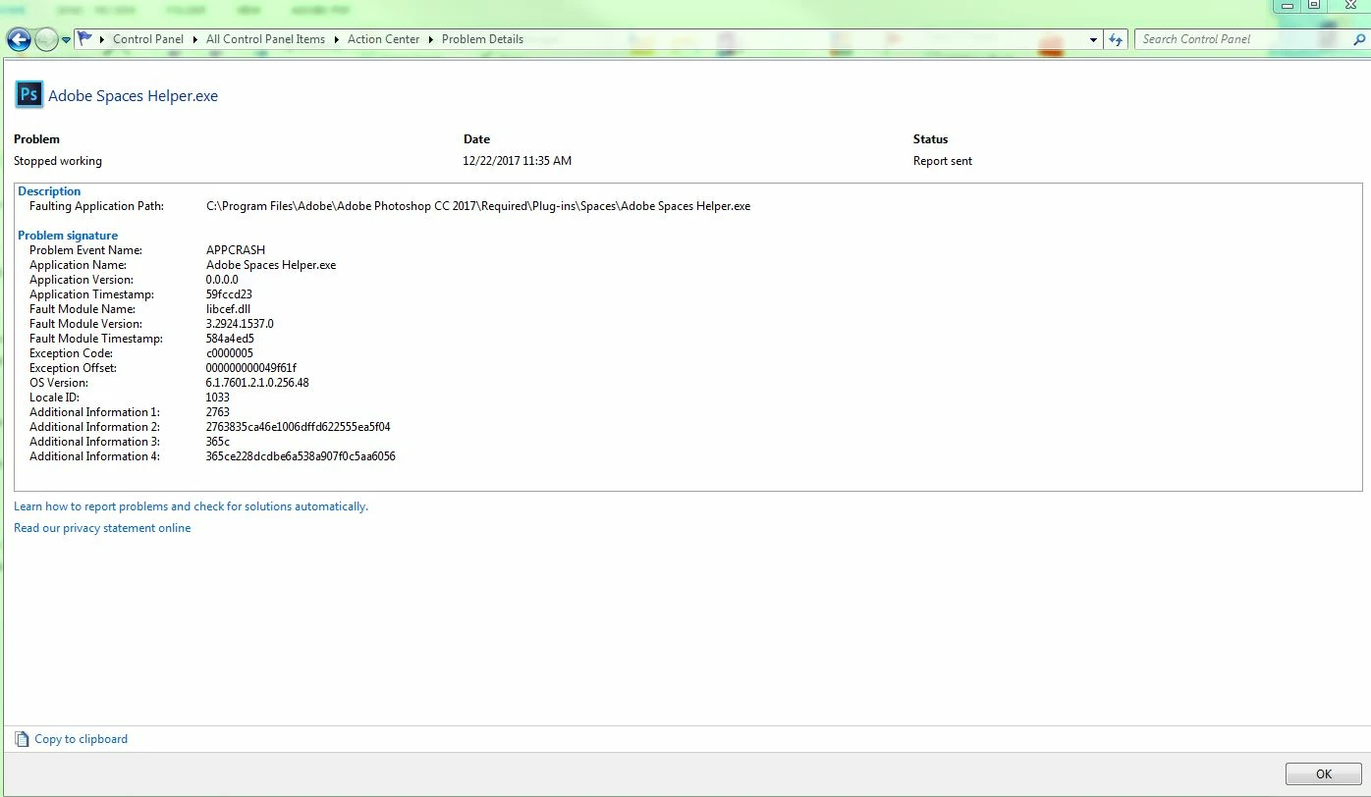Refresh the page with the refresh arrows icon
1371x797 pixels.
point(1116,39)
